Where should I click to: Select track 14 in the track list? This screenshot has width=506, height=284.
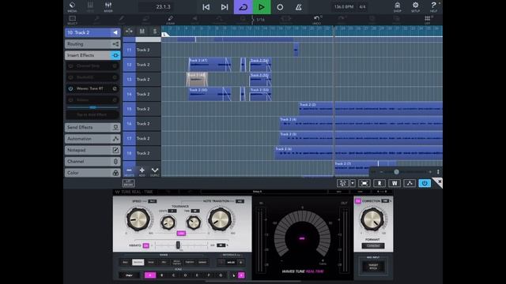142,94
